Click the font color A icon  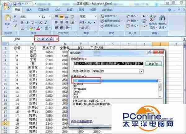point(38,28)
